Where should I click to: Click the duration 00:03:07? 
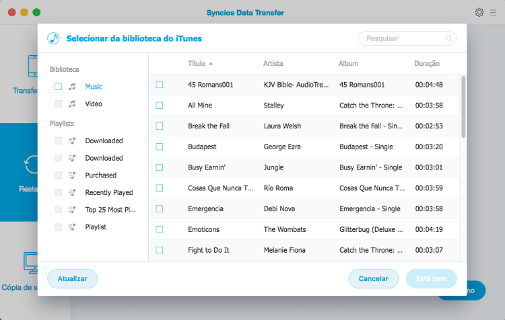pyautogui.click(x=429, y=250)
